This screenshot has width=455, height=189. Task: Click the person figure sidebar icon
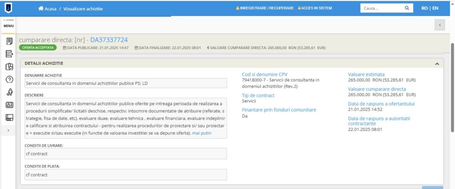(9, 92)
